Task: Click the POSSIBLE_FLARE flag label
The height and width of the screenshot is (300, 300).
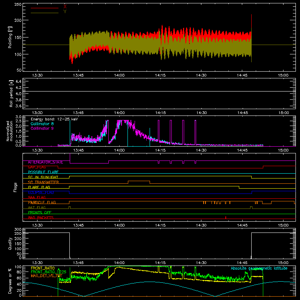Action: [x=43, y=172]
